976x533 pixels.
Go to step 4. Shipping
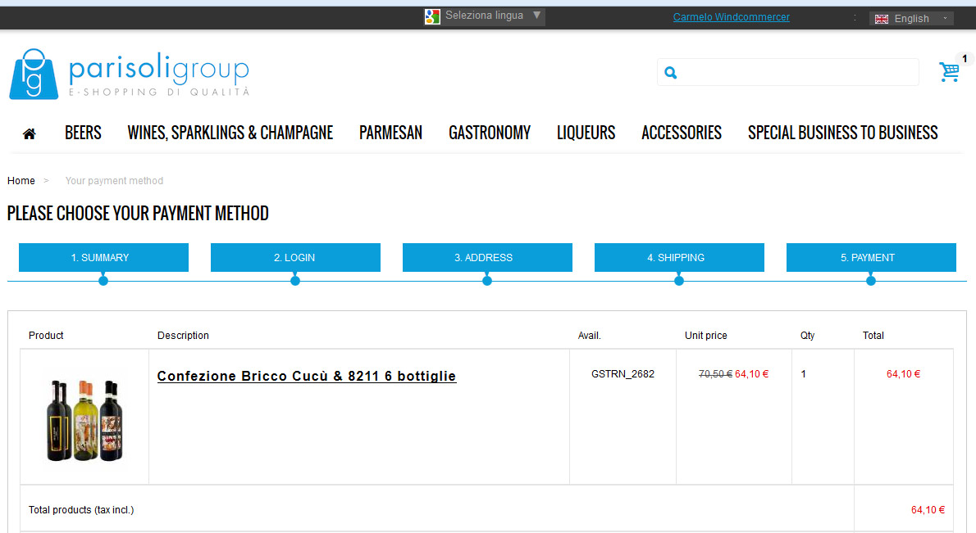(679, 257)
